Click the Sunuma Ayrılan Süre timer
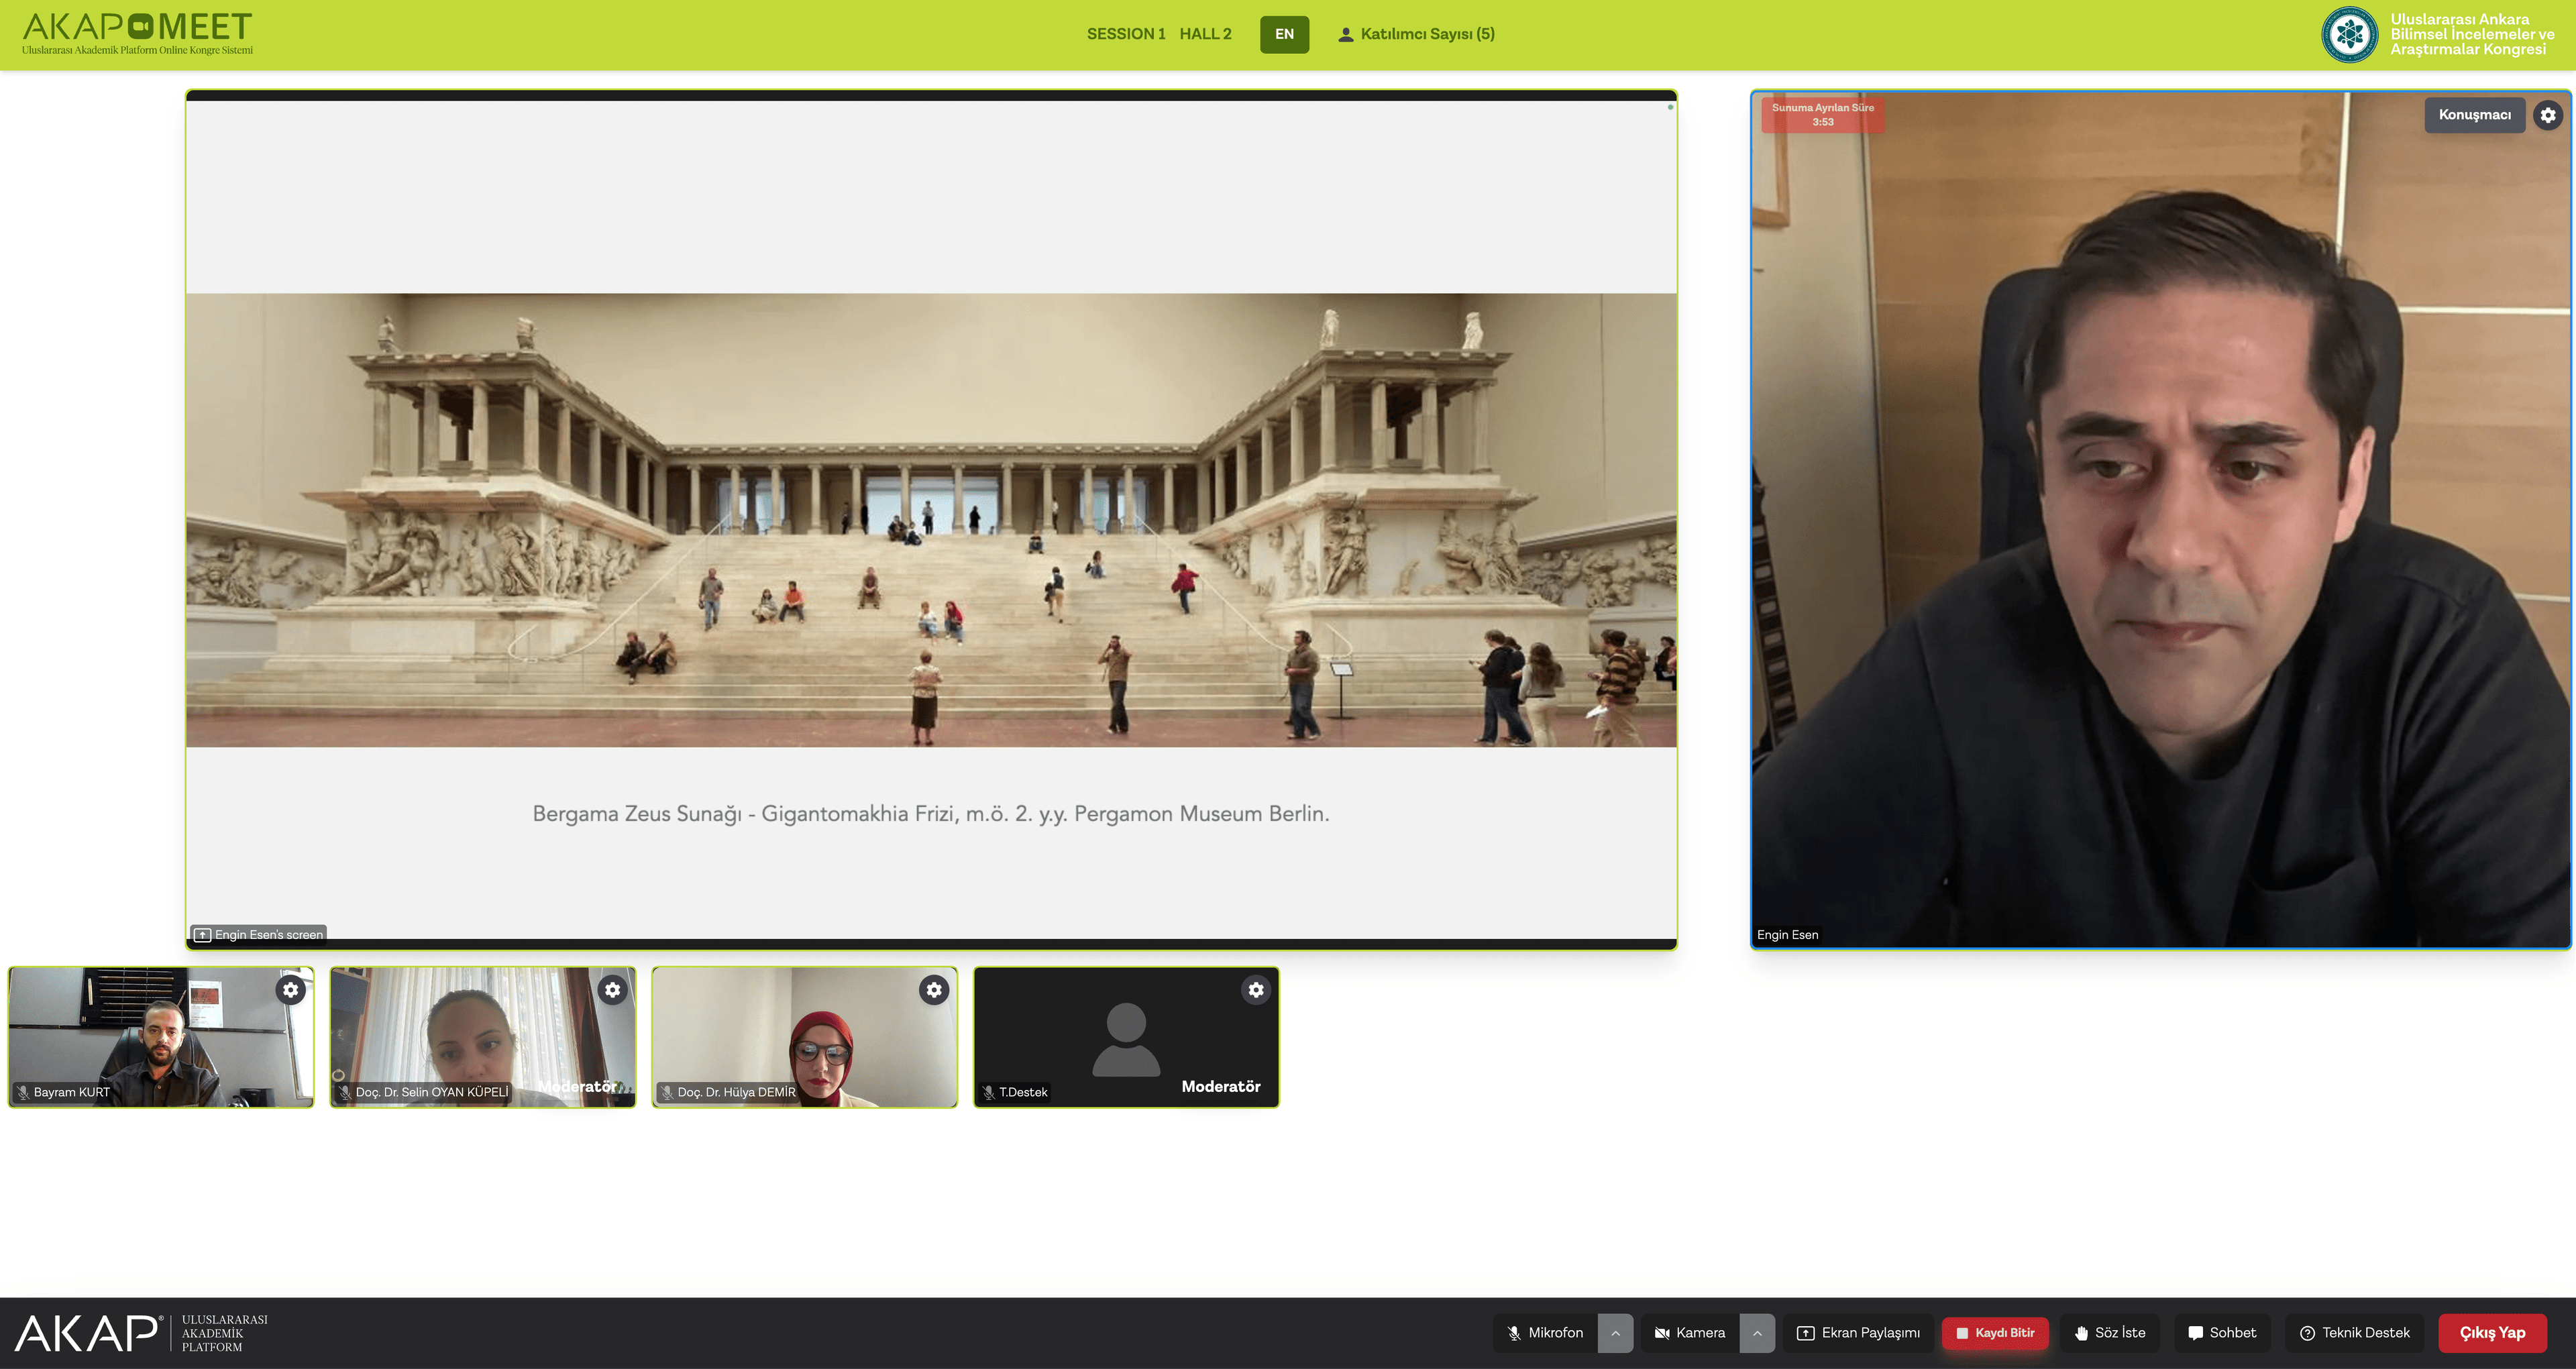2576x1369 pixels. (1823, 115)
